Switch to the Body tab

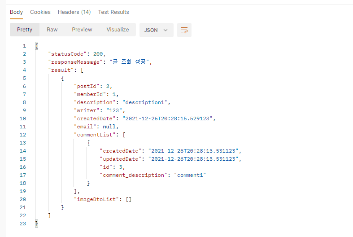(16, 12)
